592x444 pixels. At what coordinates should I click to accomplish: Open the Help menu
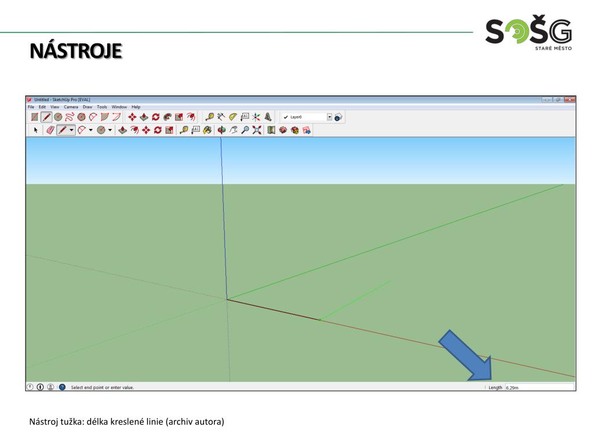[136, 107]
